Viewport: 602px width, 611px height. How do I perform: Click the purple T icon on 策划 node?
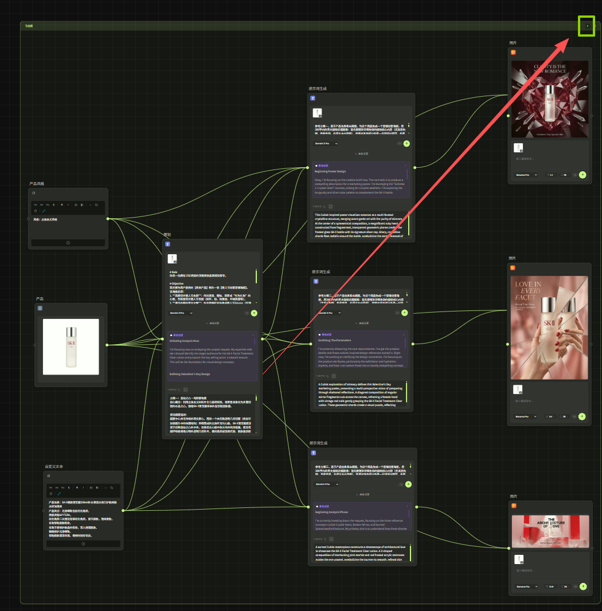[168, 244]
